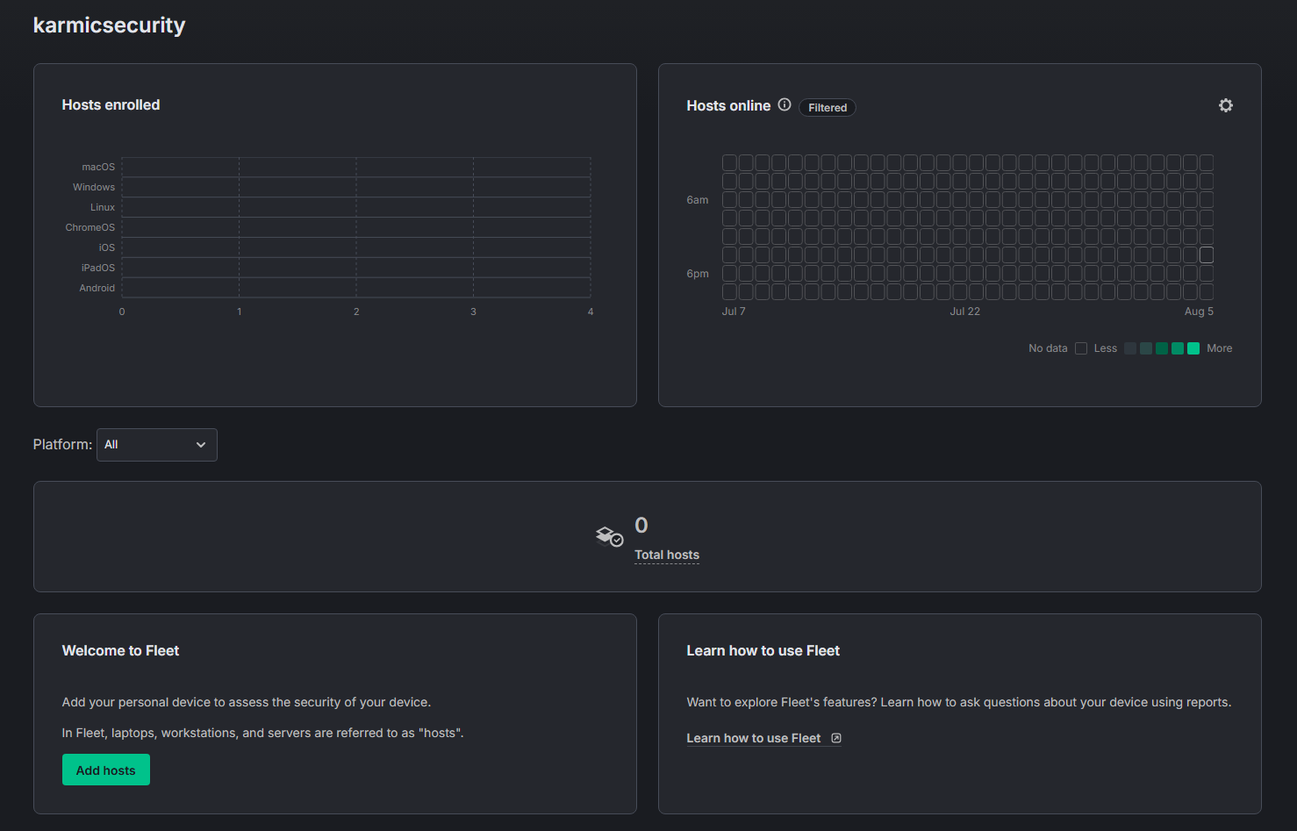Click the Hosts enrolled heading
The height and width of the screenshot is (831, 1297).
111,104
